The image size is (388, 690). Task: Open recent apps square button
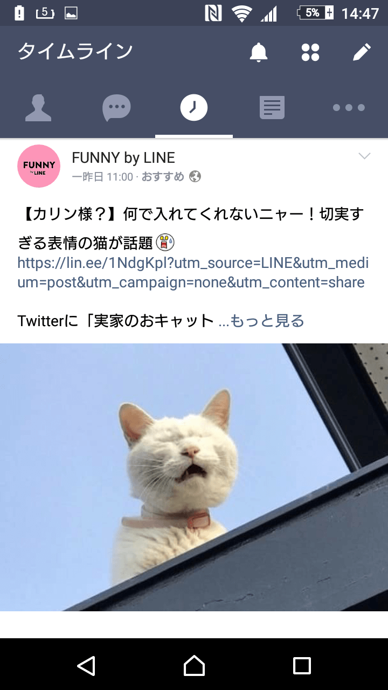pos(302,665)
